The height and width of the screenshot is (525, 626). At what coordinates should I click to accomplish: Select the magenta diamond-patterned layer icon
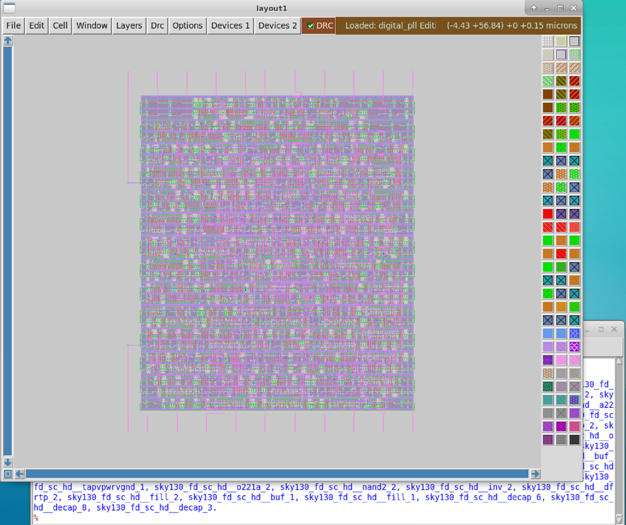pyautogui.click(x=561, y=426)
